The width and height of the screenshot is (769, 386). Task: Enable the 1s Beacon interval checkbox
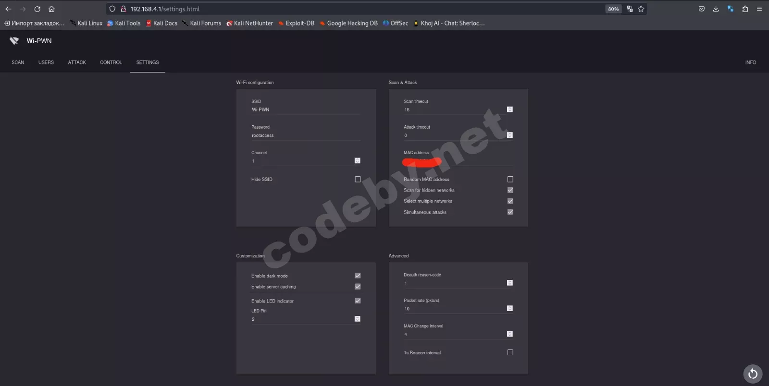coord(510,352)
